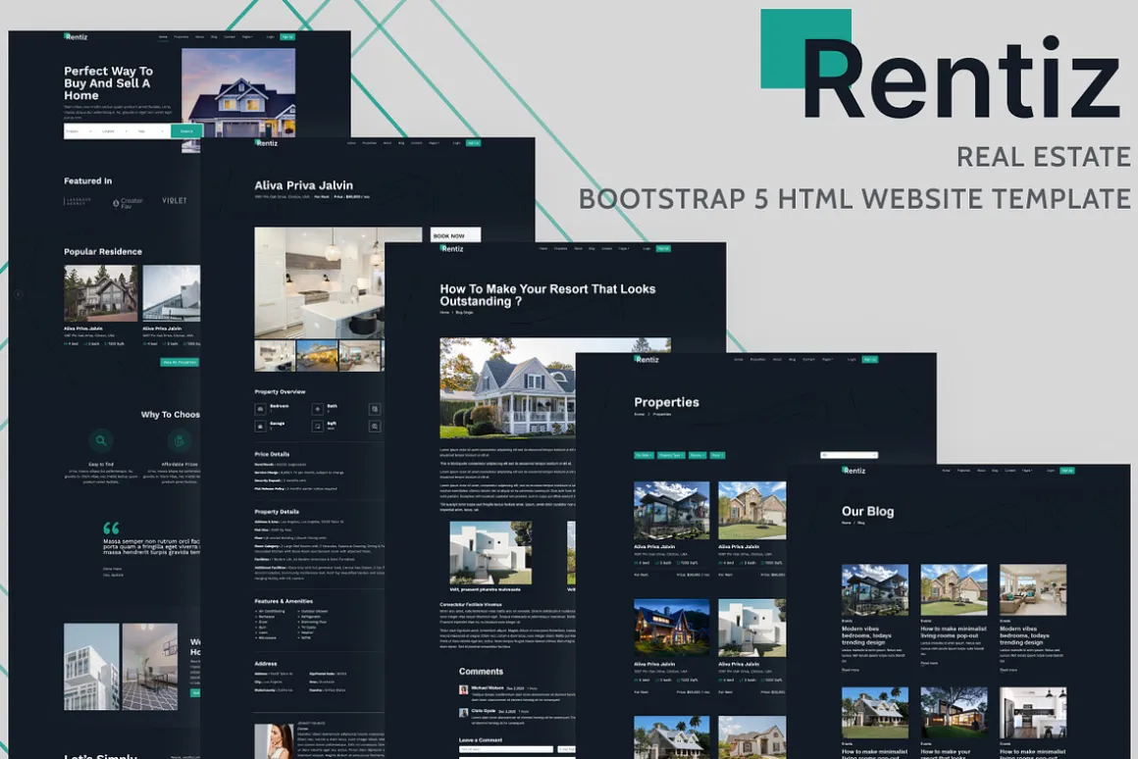
Task: Click the Rentiz logo on the Properties page mockup
Action: 647,359
